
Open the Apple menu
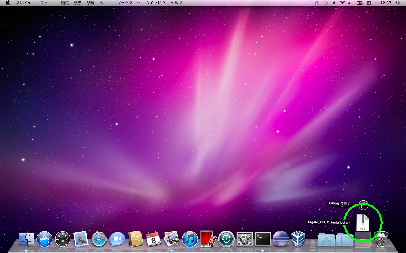click(8, 3)
